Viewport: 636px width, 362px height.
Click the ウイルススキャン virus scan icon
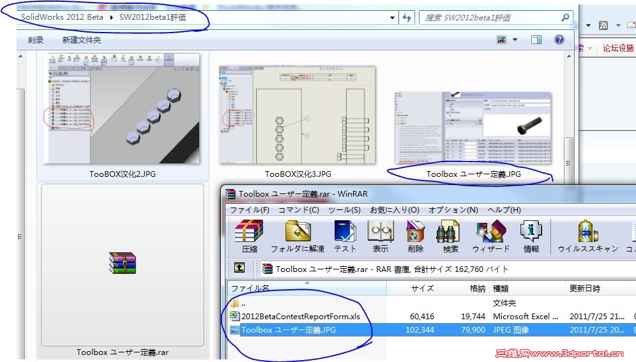coord(587,231)
